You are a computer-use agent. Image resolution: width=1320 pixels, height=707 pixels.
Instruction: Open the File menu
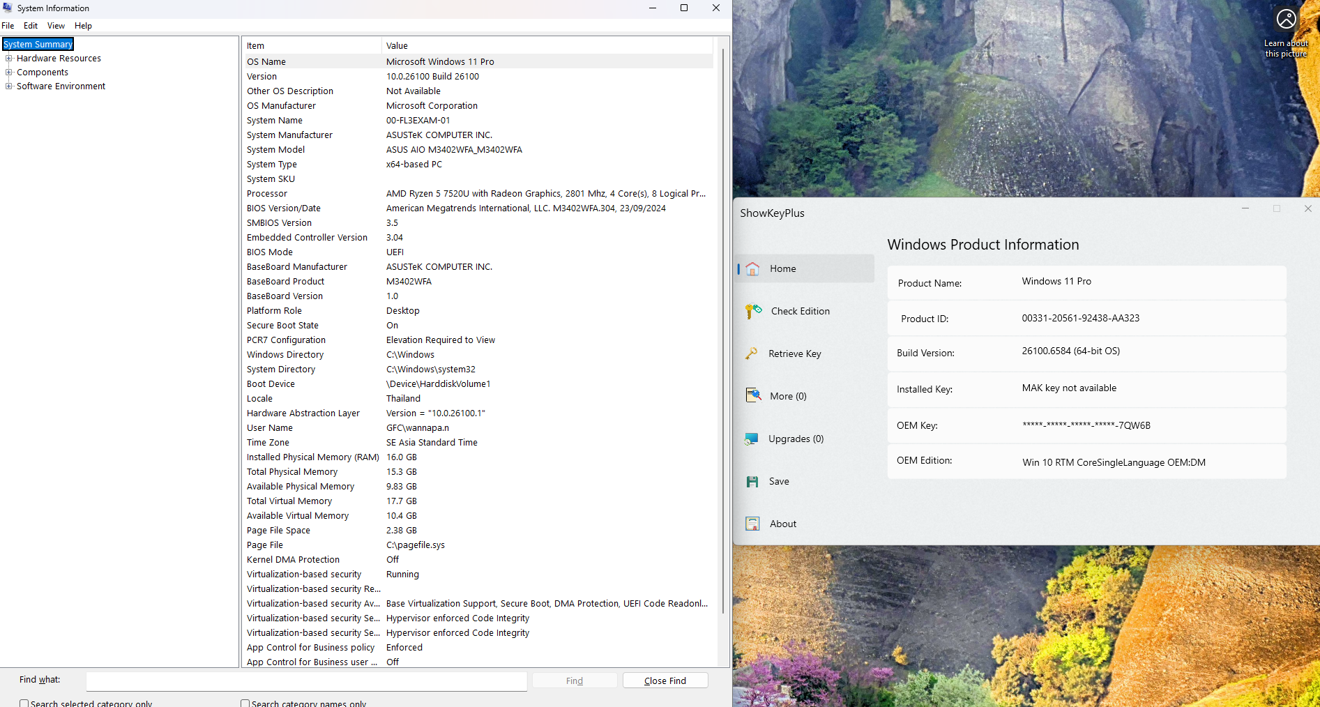point(8,26)
